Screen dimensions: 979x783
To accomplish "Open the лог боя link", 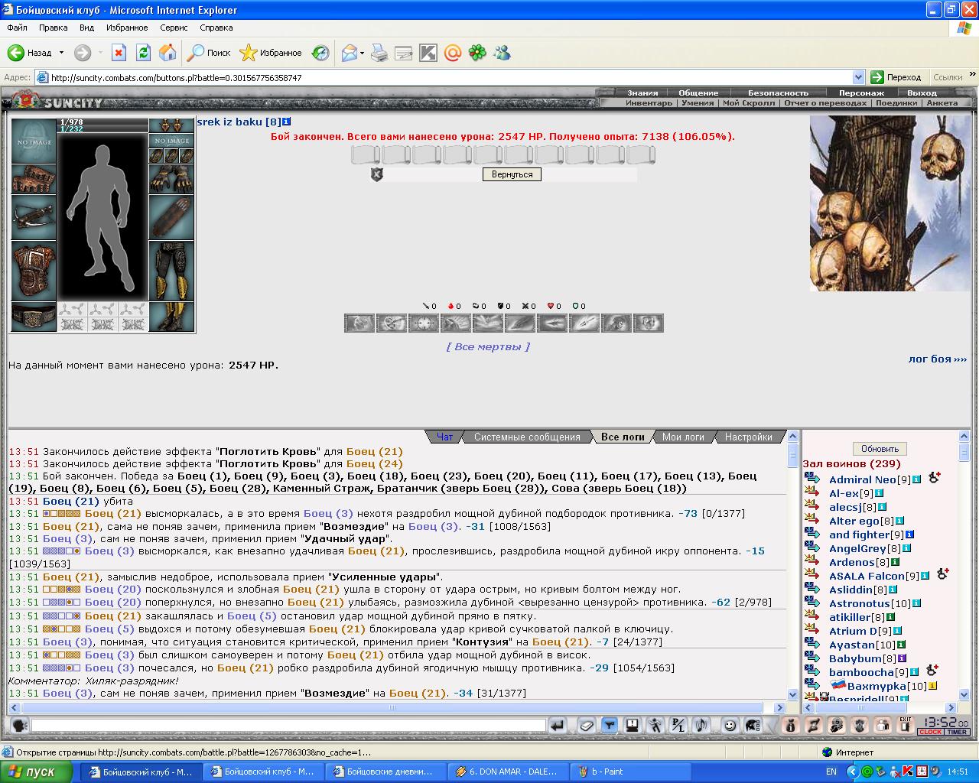I will (937, 359).
